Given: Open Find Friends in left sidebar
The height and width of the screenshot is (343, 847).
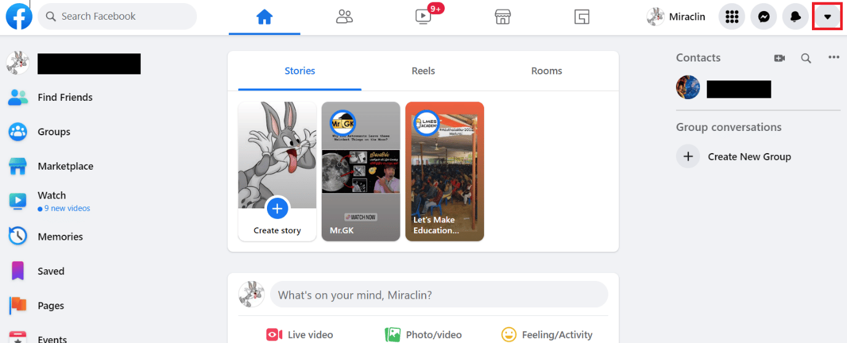Looking at the screenshot, I should (x=65, y=97).
